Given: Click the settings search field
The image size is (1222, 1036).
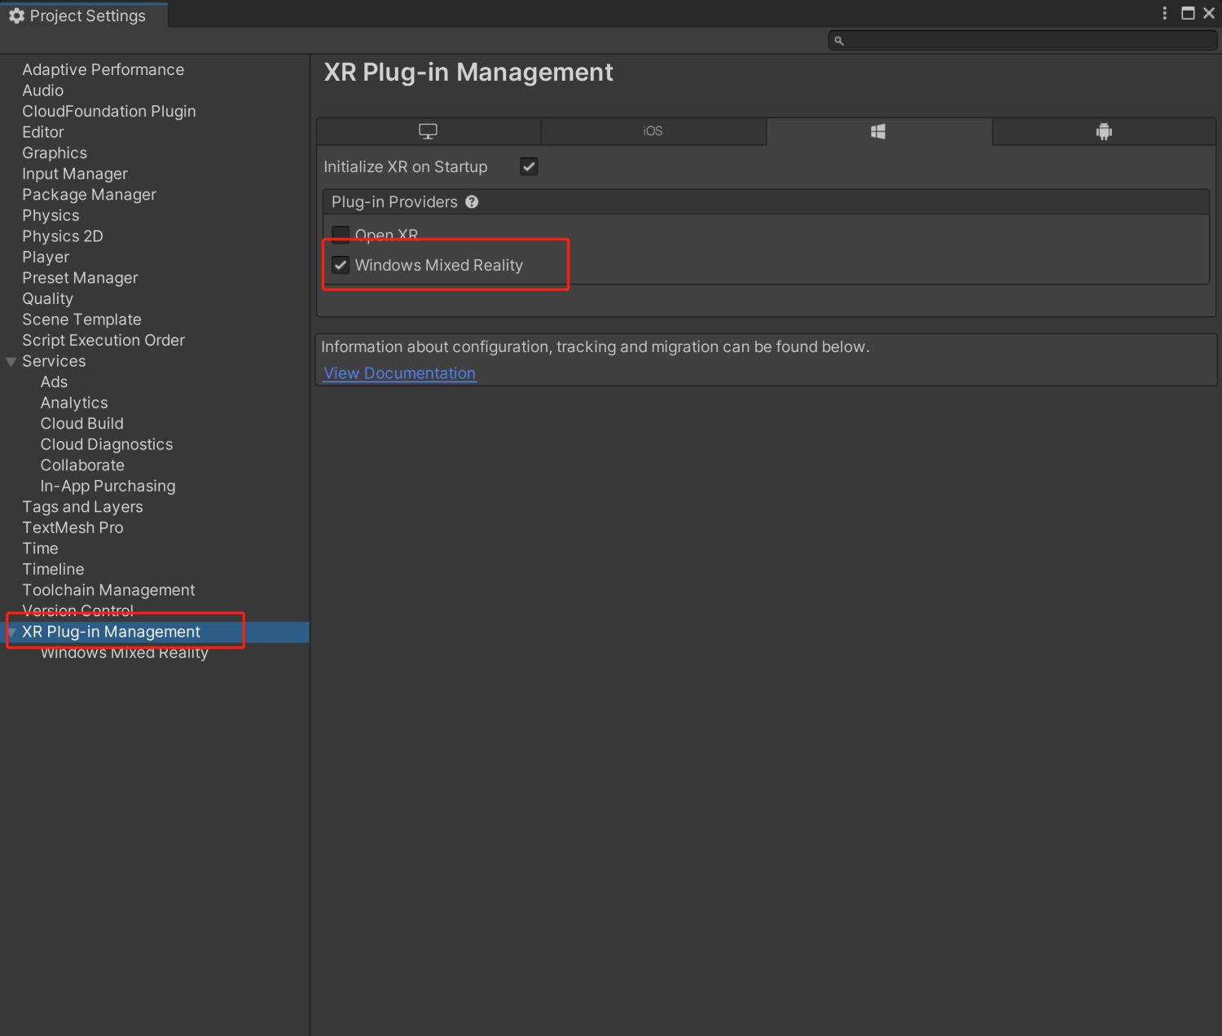Looking at the screenshot, I should click(1022, 40).
